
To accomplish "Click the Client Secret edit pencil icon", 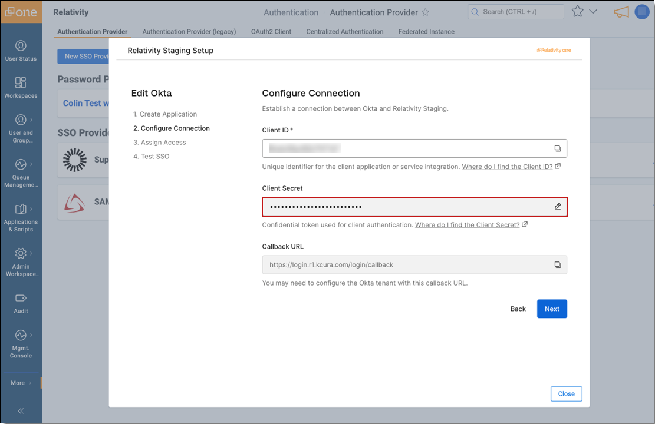I will point(557,207).
